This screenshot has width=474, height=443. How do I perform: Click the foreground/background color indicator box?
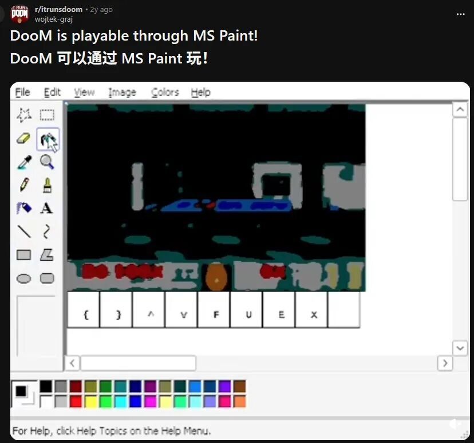(x=24, y=394)
